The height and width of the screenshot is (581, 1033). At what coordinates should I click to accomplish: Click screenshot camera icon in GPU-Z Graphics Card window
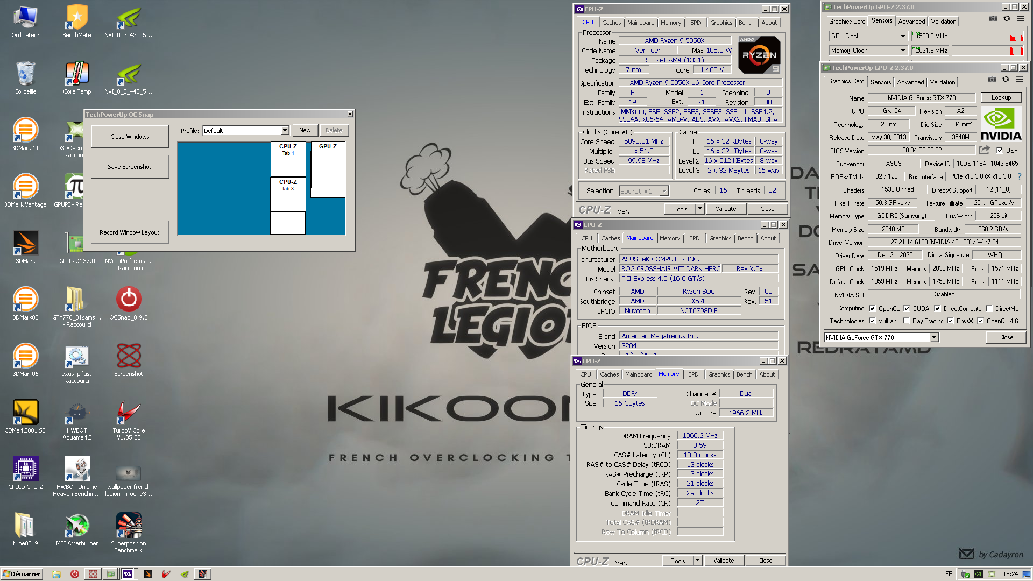coord(992,80)
